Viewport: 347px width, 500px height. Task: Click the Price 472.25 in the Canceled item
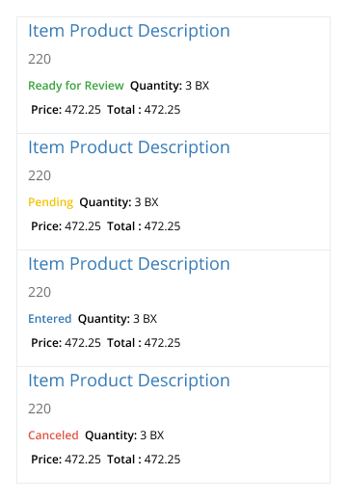click(66, 460)
